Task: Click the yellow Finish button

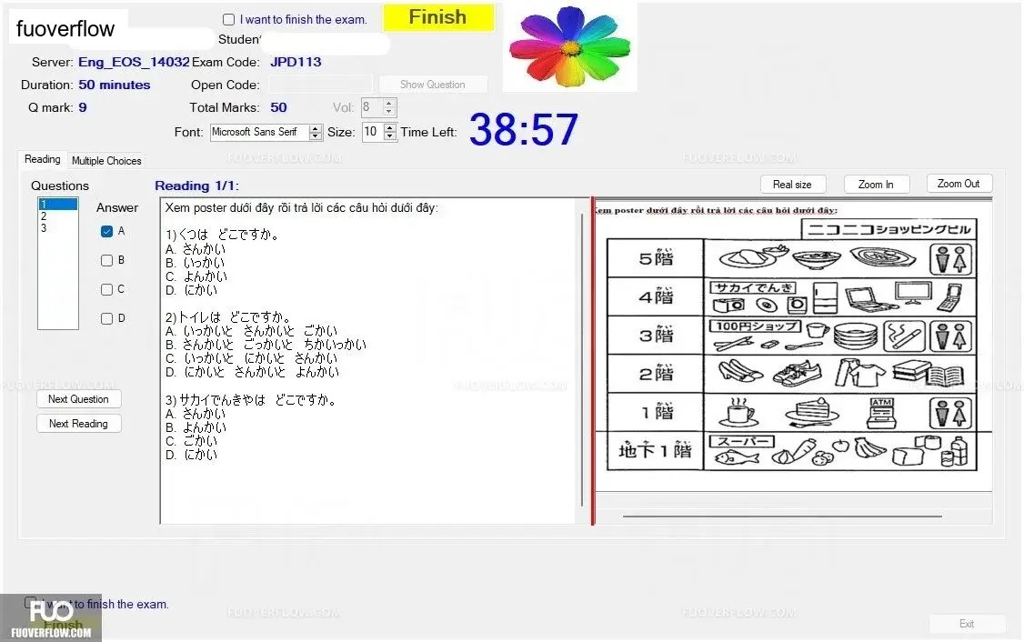Action: [x=438, y=17]
